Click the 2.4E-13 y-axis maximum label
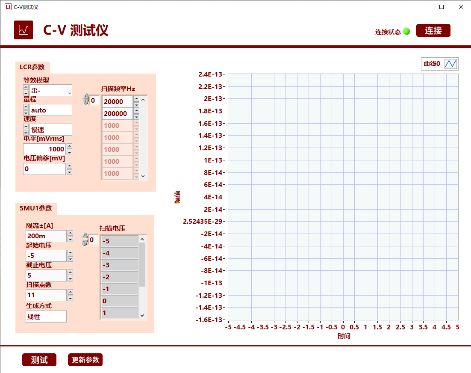Viewport: 471px width, 373px height. [210, 74]
